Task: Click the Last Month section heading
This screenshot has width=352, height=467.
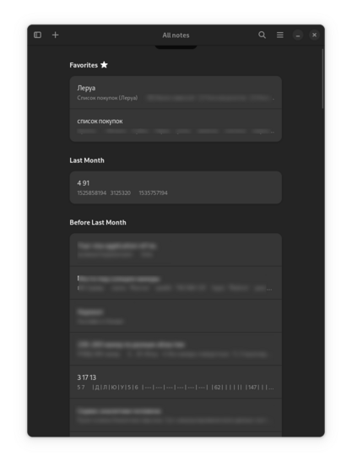Action: (x=87, y=160)
